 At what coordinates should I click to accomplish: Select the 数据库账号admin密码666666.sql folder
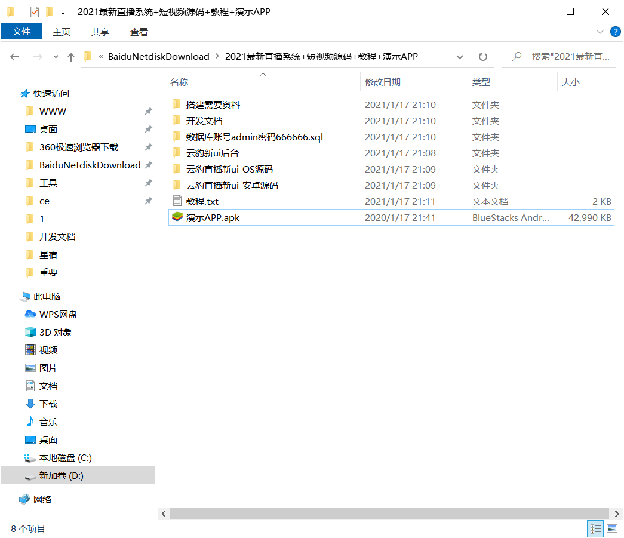[254, 137]
